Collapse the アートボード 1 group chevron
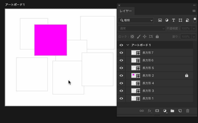 [128, 45]
